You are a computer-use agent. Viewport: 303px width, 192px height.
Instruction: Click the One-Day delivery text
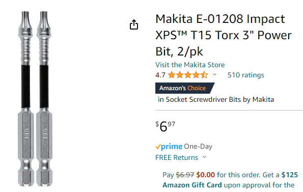point(198,146)
